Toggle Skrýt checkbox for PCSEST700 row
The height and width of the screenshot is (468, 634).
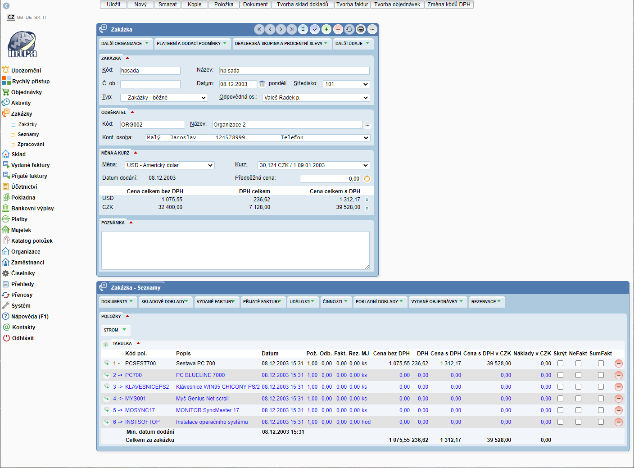(560, 363)
